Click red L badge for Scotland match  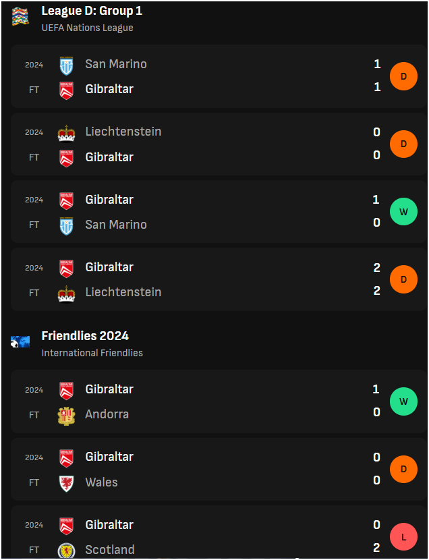click(403, 537)
